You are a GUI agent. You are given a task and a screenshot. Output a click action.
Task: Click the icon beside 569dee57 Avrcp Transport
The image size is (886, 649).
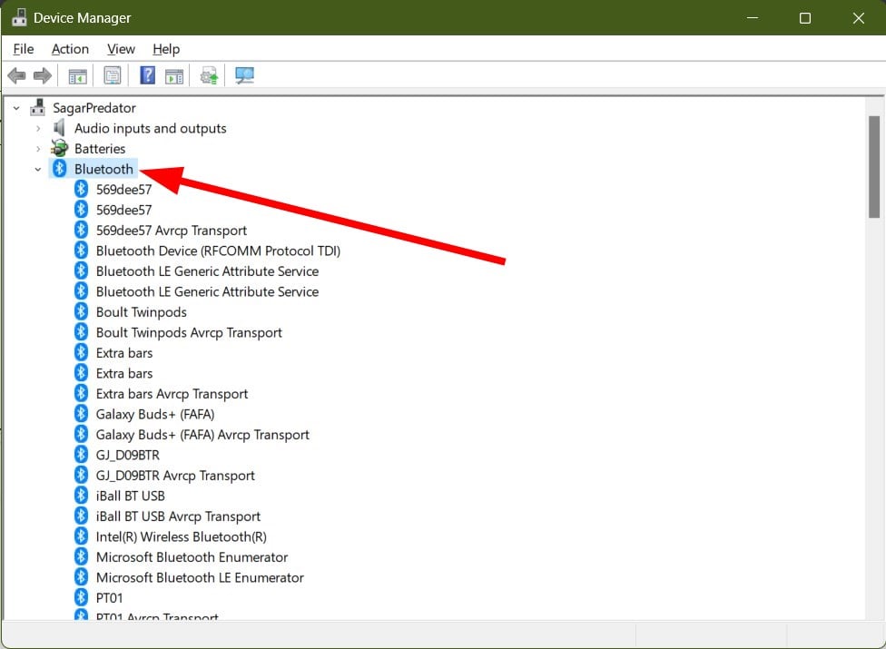click(82, 230)
